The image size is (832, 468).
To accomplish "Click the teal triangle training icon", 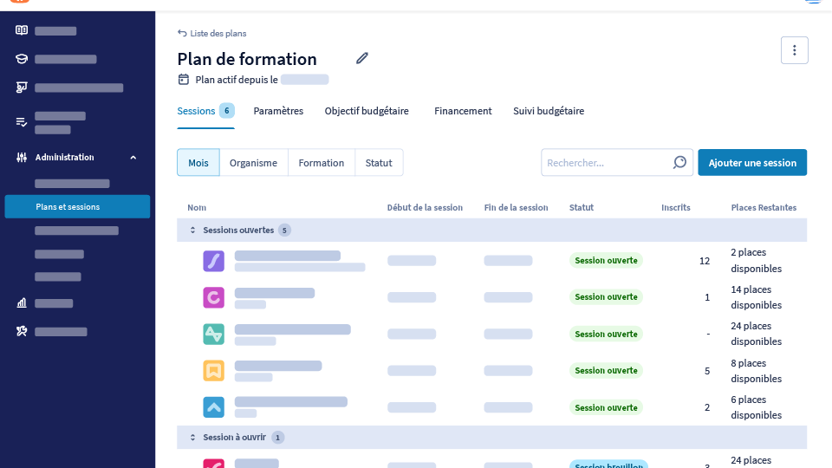I will [213, 334].
